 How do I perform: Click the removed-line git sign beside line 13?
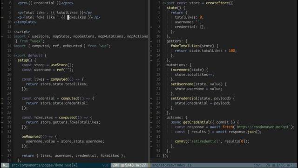coord(2,36)
